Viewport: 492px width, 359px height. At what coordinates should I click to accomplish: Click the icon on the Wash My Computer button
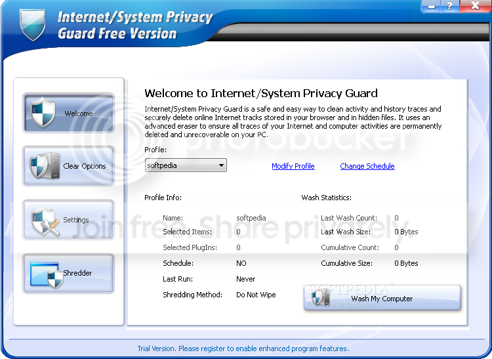[320, 297]
